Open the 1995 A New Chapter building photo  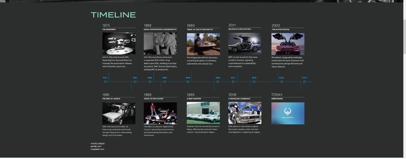(x=203, y=113)
